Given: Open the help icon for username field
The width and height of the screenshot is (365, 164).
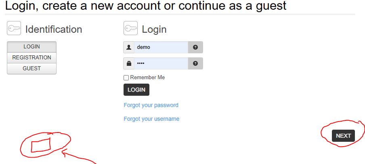Looking at the screenshot, I should [x=195, y=47].
